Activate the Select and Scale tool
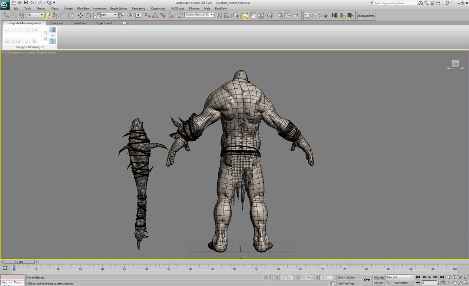This screenshot has width=469, height=286. click(96, 16)
